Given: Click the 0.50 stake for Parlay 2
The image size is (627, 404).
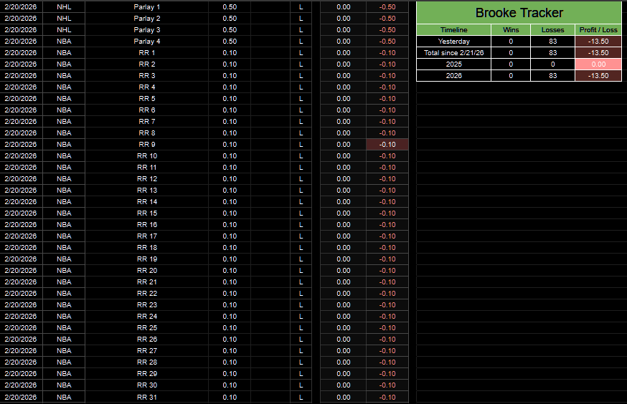Looking at the screenshot, I should coord(230,19).
